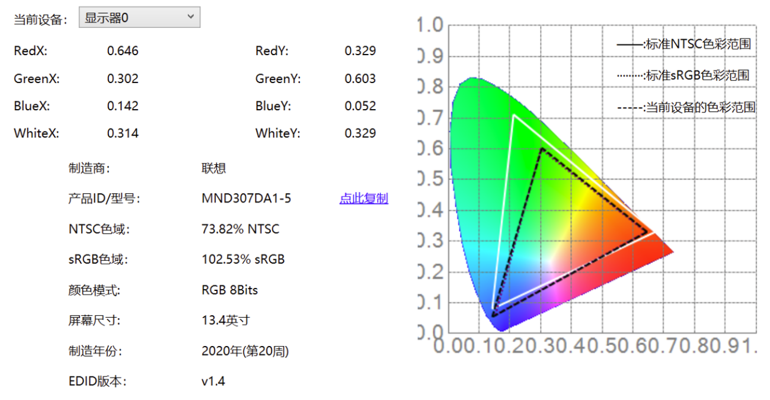
Task: Click the 制造商 label
Action: coord(90,168)
